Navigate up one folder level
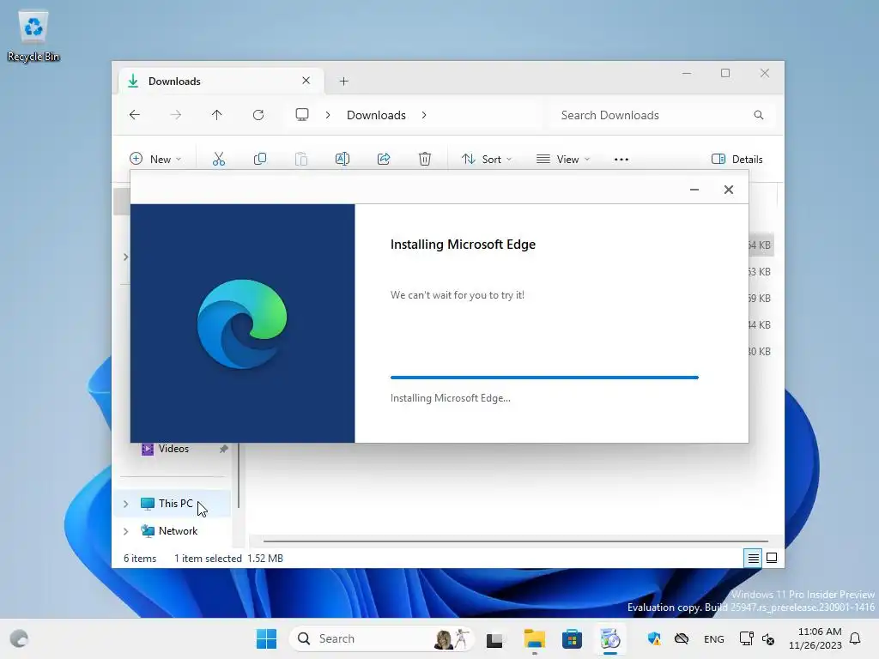 tap(217, 115)
